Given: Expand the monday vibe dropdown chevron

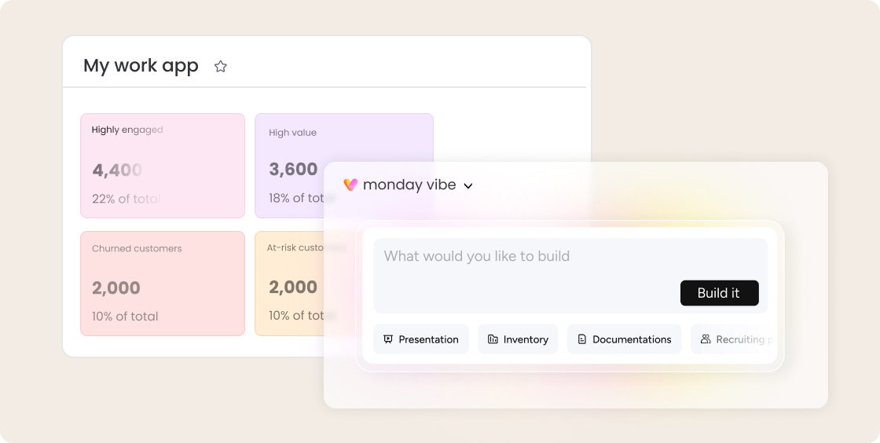Looking at the screenshot, I should point(468,186).
